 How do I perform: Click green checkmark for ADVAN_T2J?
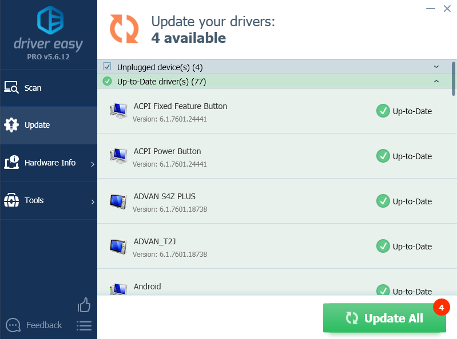(383, 246)
